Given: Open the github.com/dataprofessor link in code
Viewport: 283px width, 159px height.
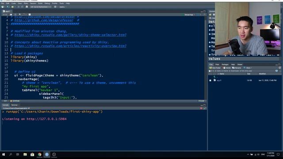Looking at the screenshot, I should (x=44, y=20).
